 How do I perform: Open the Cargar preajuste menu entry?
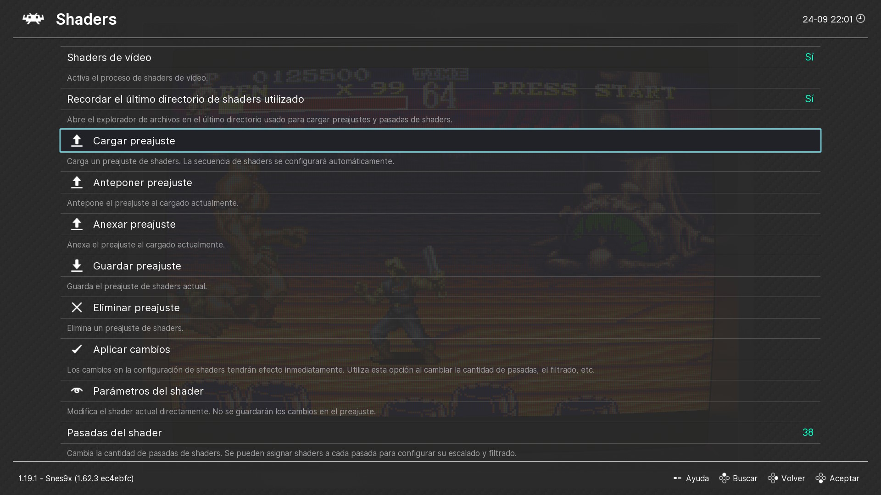[x=440, y=141]
